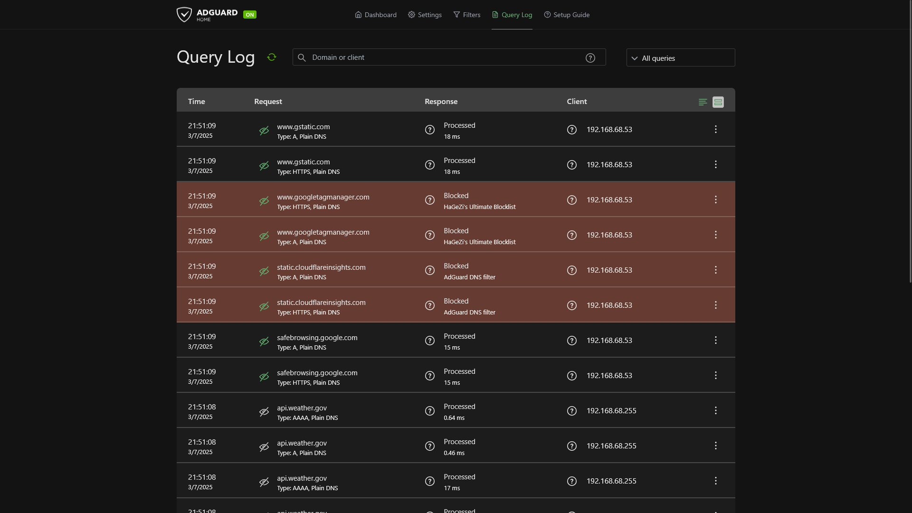Show response details for api.weather.gov 0.64 ms

(x=430, y=411)
